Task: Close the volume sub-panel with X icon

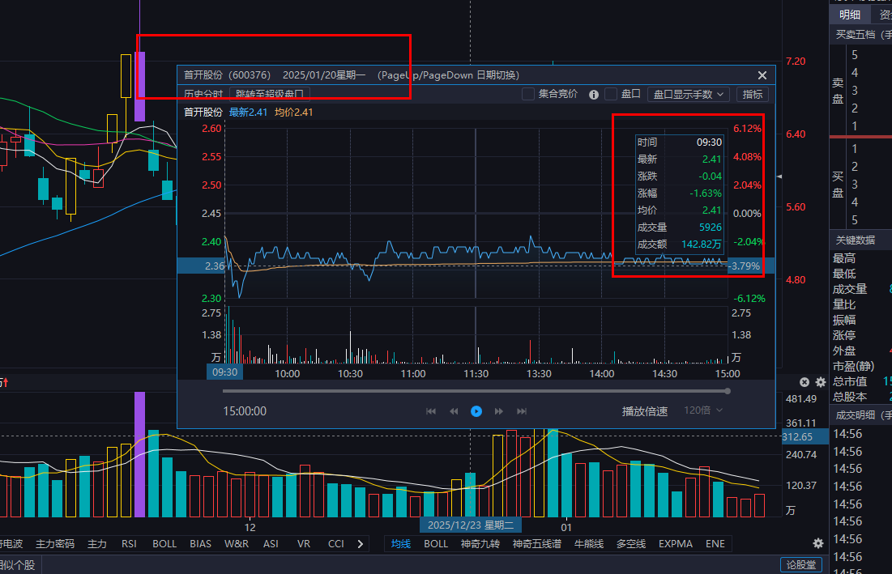Action: [805, 382]
